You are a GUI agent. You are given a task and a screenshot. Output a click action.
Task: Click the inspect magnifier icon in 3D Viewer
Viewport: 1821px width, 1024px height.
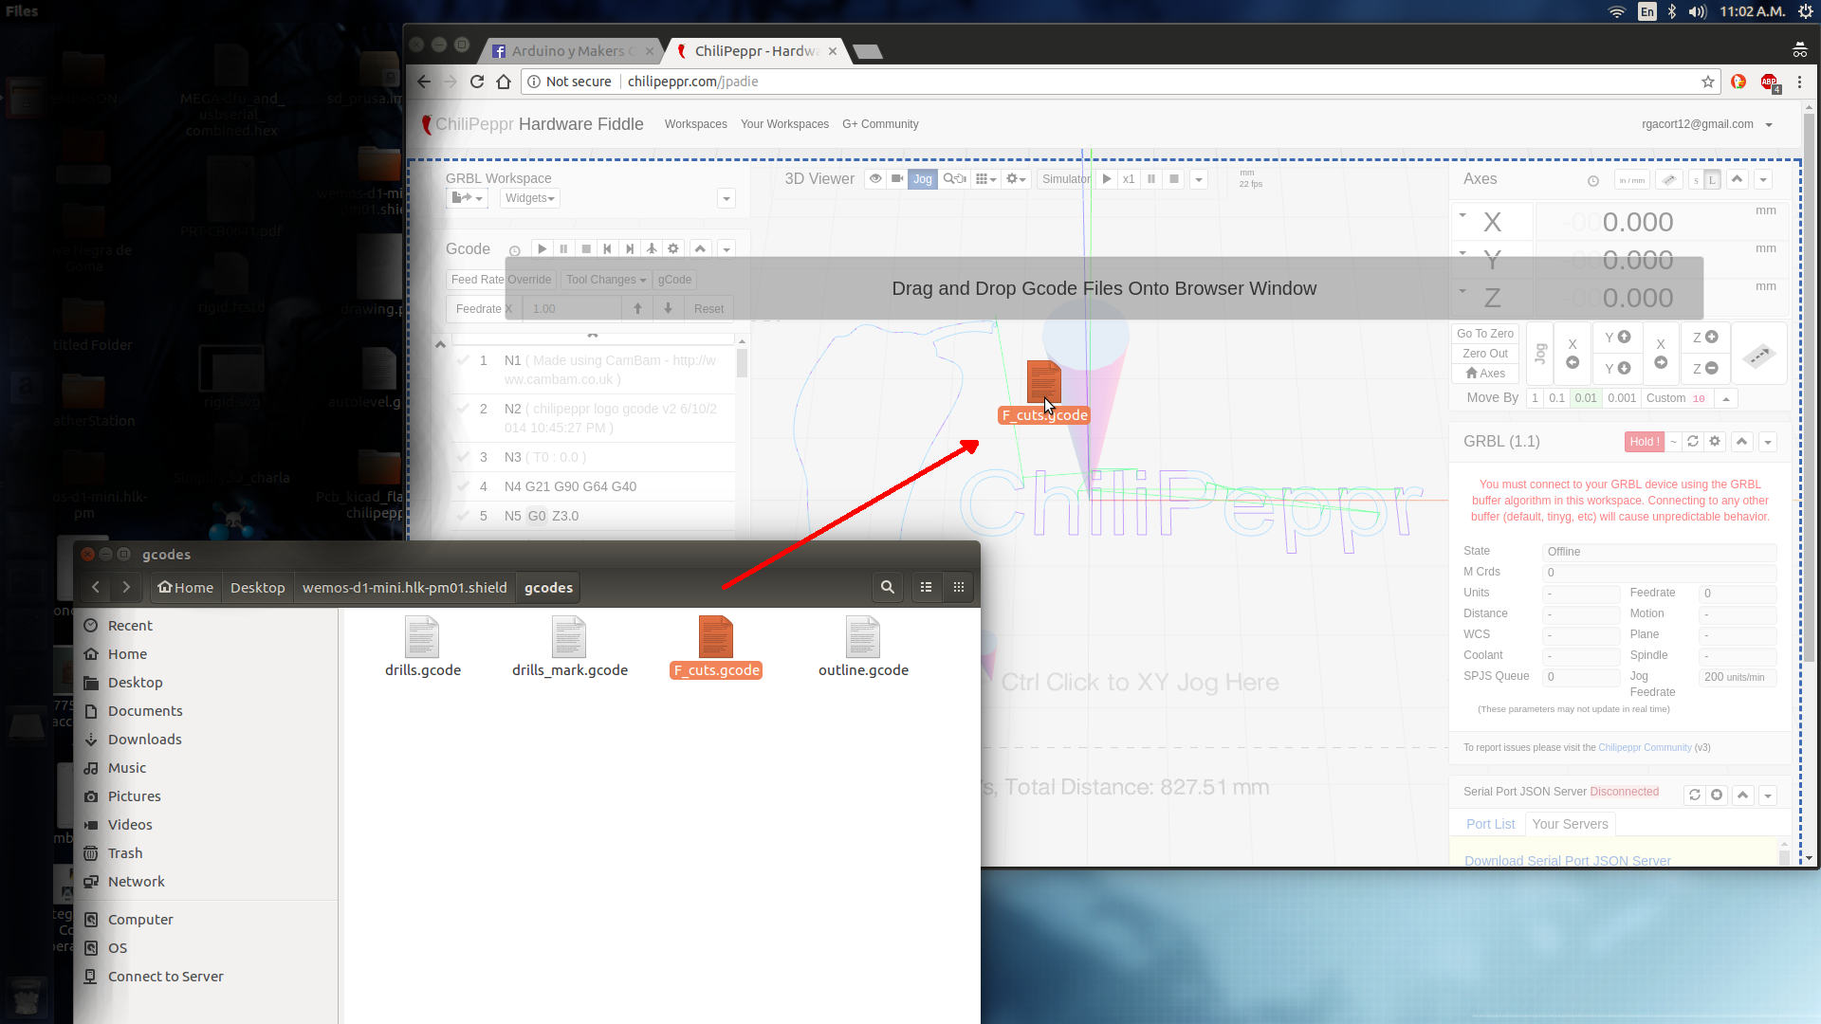[x=954, y=179]
